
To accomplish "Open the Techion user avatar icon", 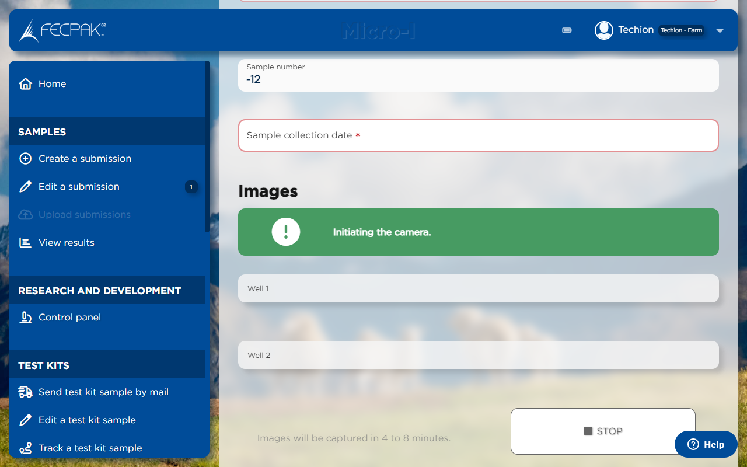I will [603, 30].
